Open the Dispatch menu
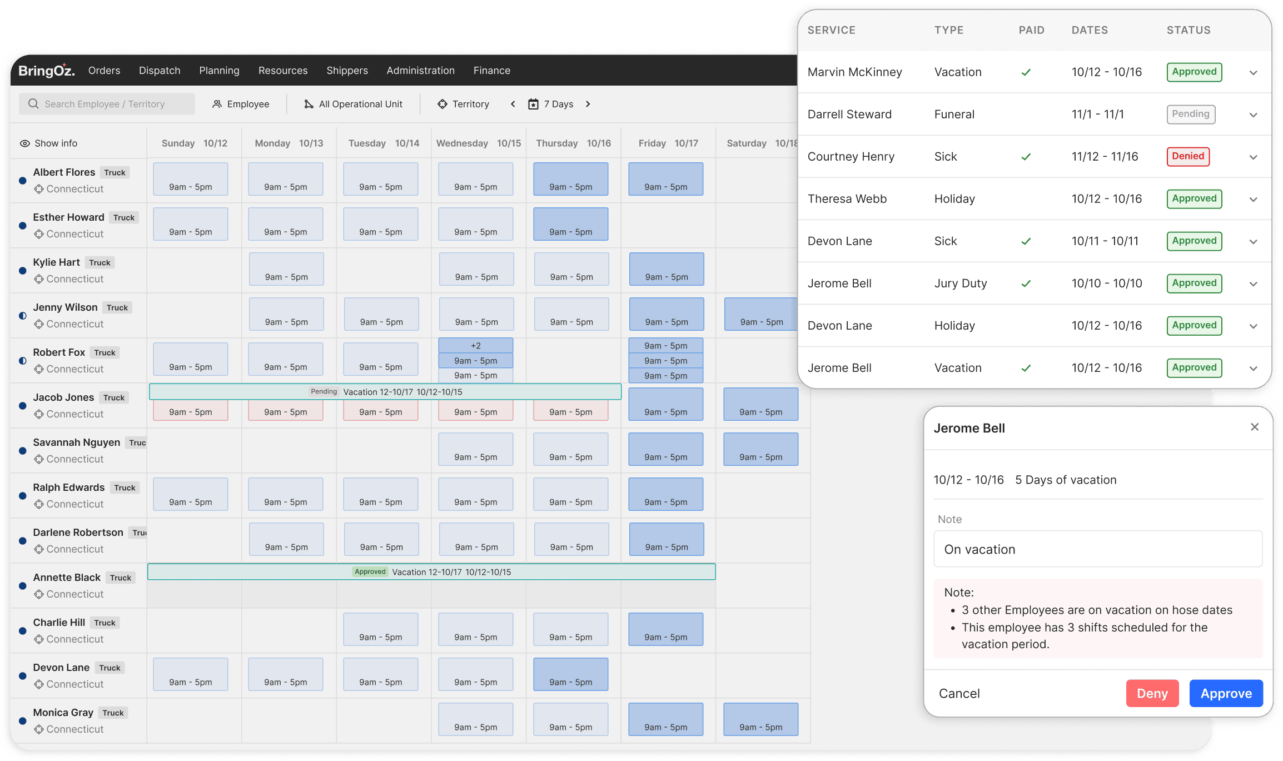Viewport: 1283px width, 761px height. [160, 71]
